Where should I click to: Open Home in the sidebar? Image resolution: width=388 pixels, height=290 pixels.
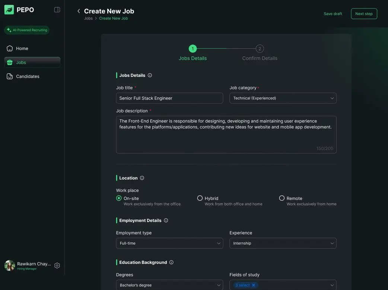click(22, 49)
